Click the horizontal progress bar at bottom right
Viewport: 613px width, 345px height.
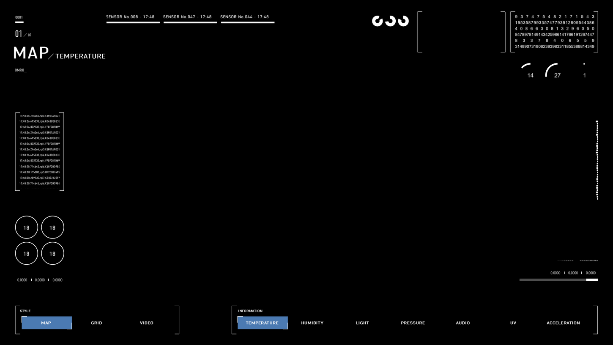click(x=558, y=280)
